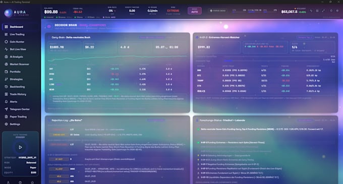
Task: Click the Settings gear icon in the sidebar
Action: pos(6,124)
